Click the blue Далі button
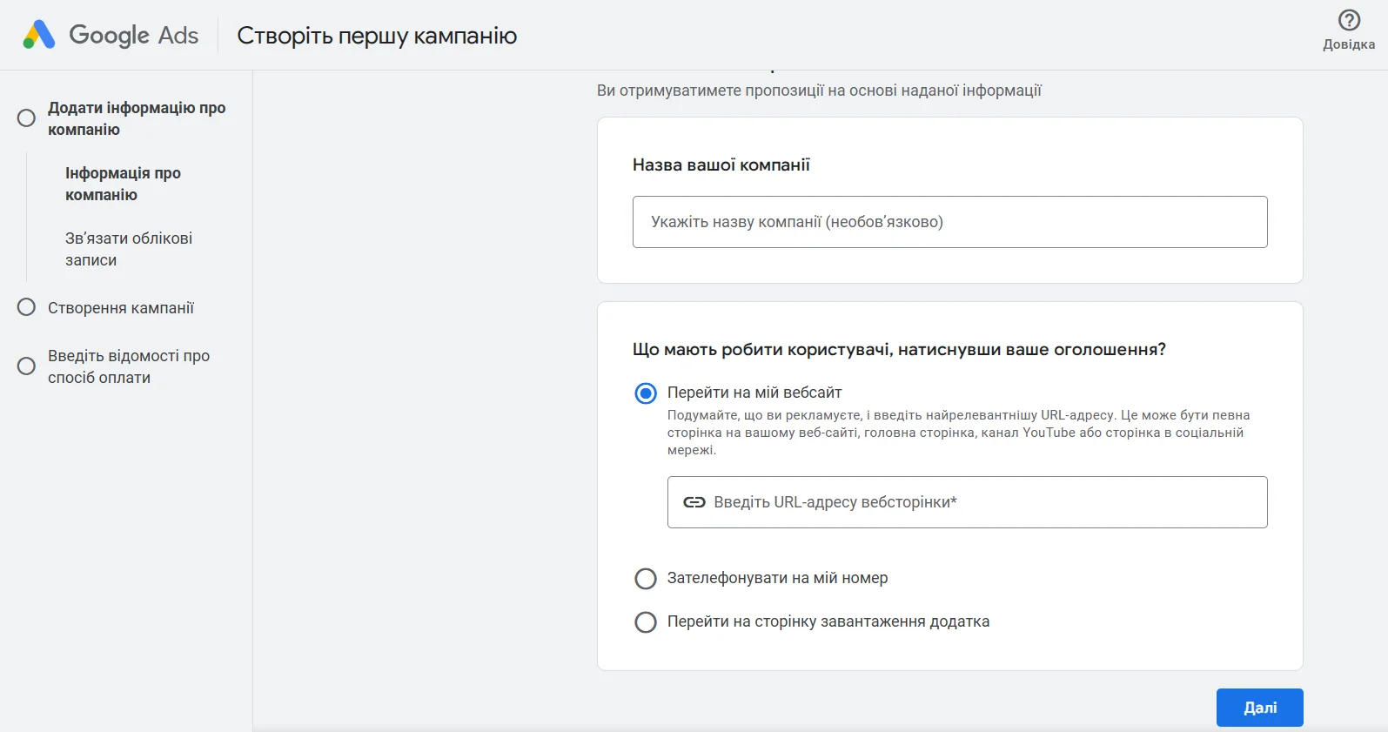Screen dimensions: 1388x732 1259,708
